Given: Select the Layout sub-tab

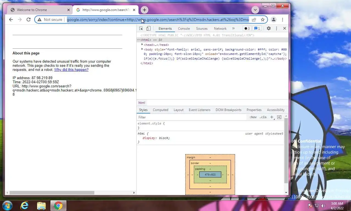Looking at the screenshot, I should tap(179, 110).
